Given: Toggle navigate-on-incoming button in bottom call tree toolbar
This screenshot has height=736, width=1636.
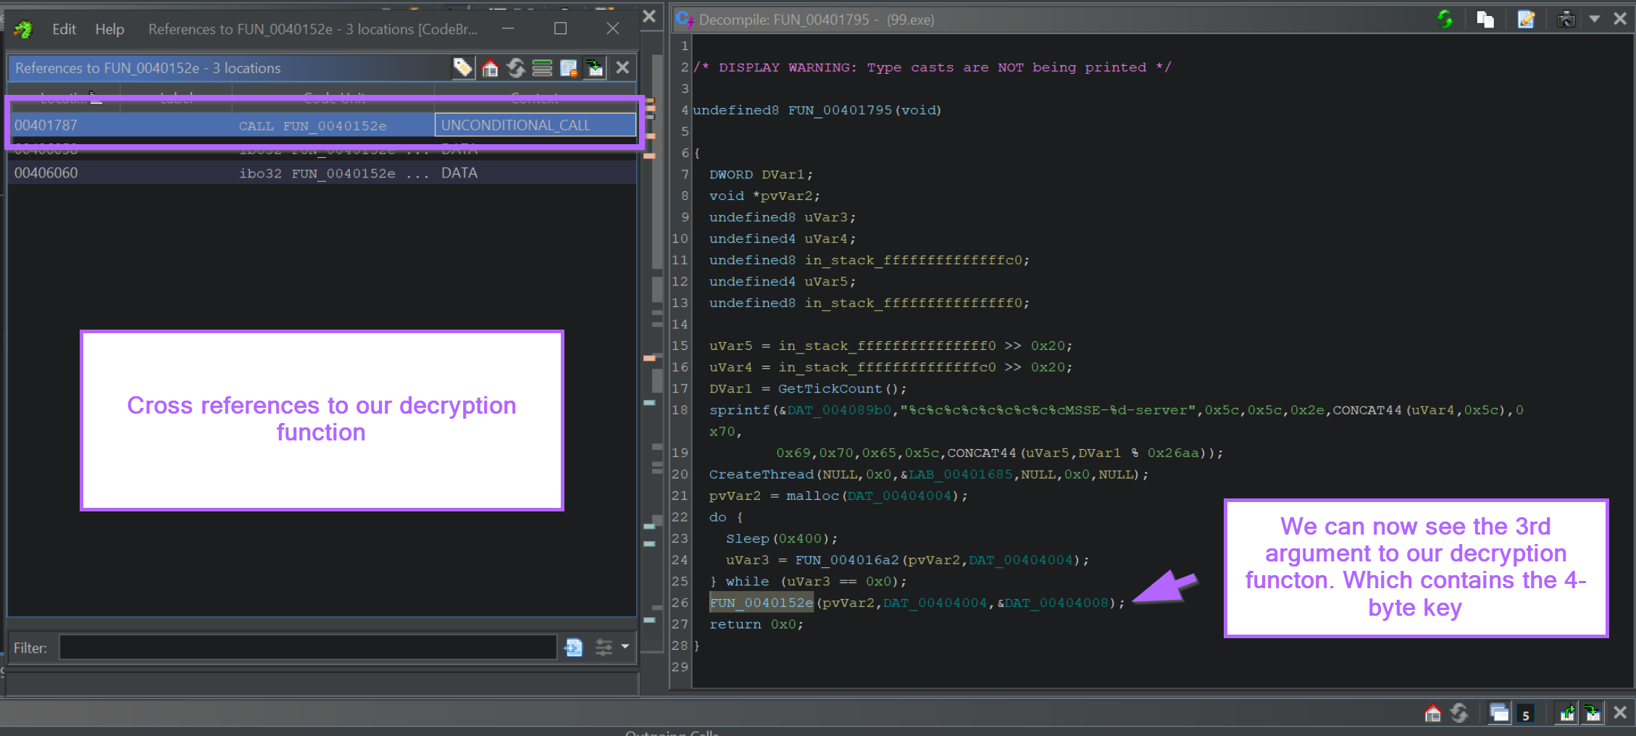Looking at the screenshot, I should tap(1593, 714).
